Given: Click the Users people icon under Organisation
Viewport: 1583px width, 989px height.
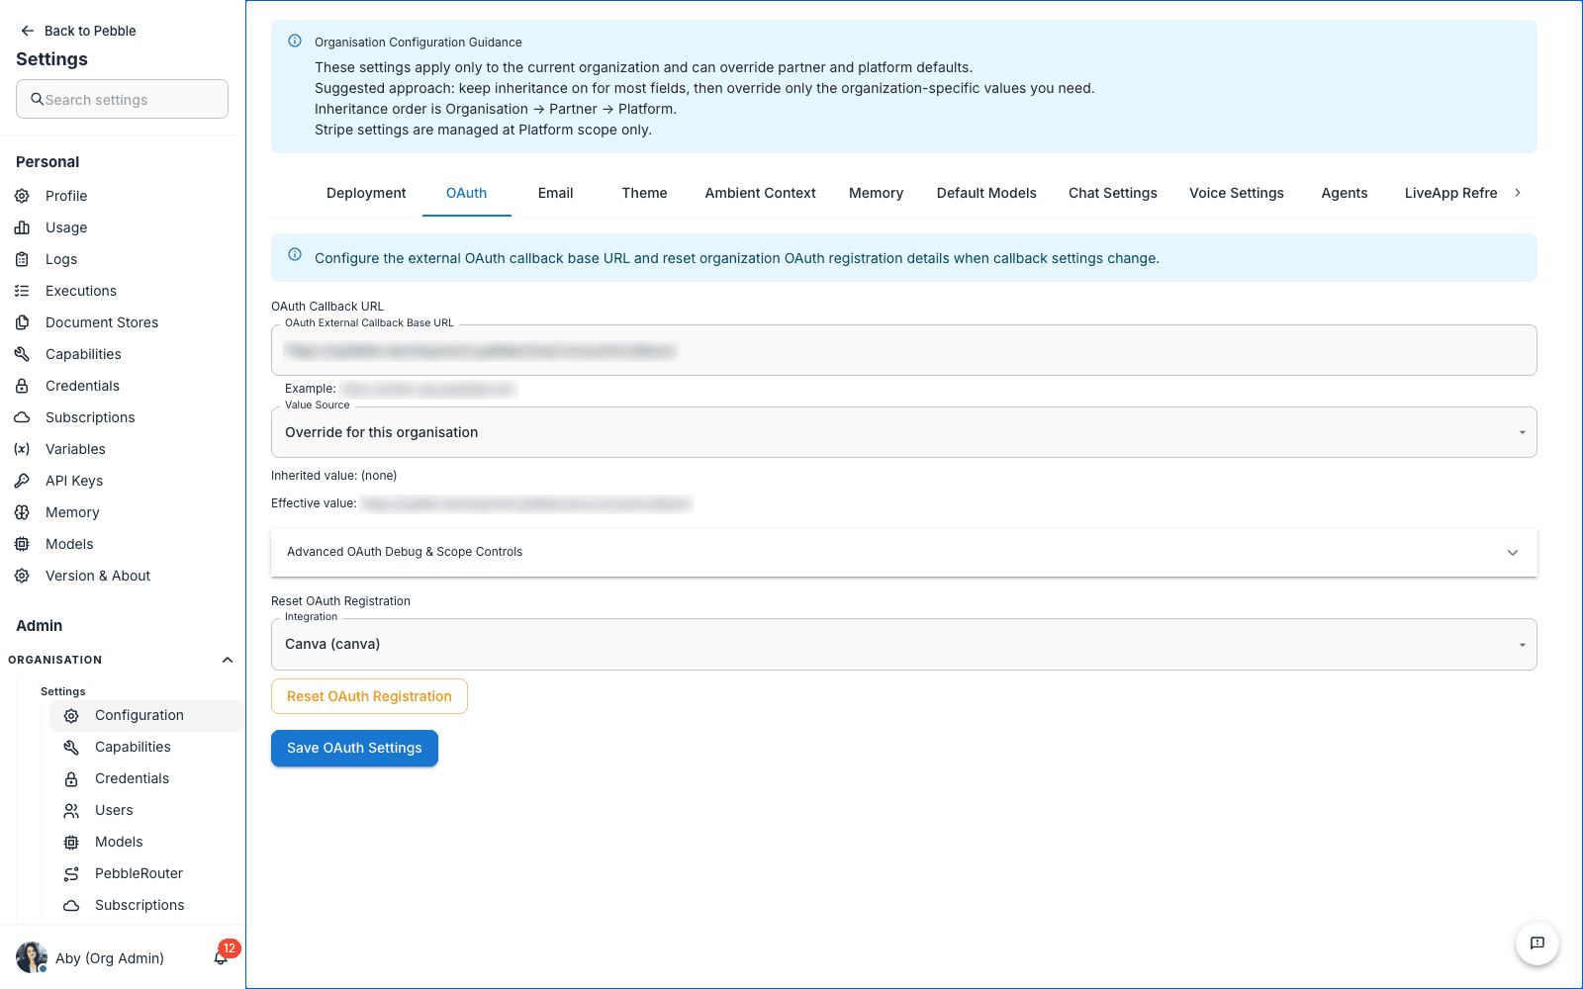Looking at the screenshot, I should pyautogui.click(x=71, y=811).
